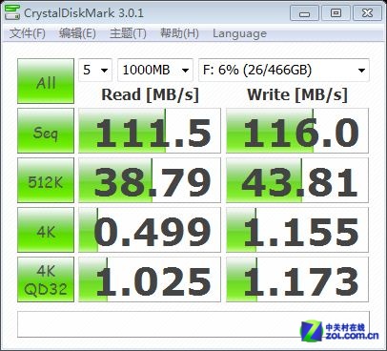Open the 主题(T) menu
Image resolution: width=387 pixels, height=351 pixels.
pos(128,33)
